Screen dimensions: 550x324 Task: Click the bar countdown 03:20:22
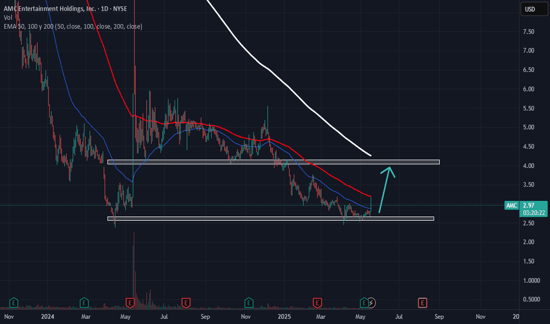click(x=534, y=213)
